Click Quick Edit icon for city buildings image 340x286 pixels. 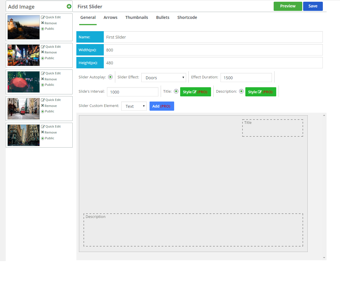[43, 127]
